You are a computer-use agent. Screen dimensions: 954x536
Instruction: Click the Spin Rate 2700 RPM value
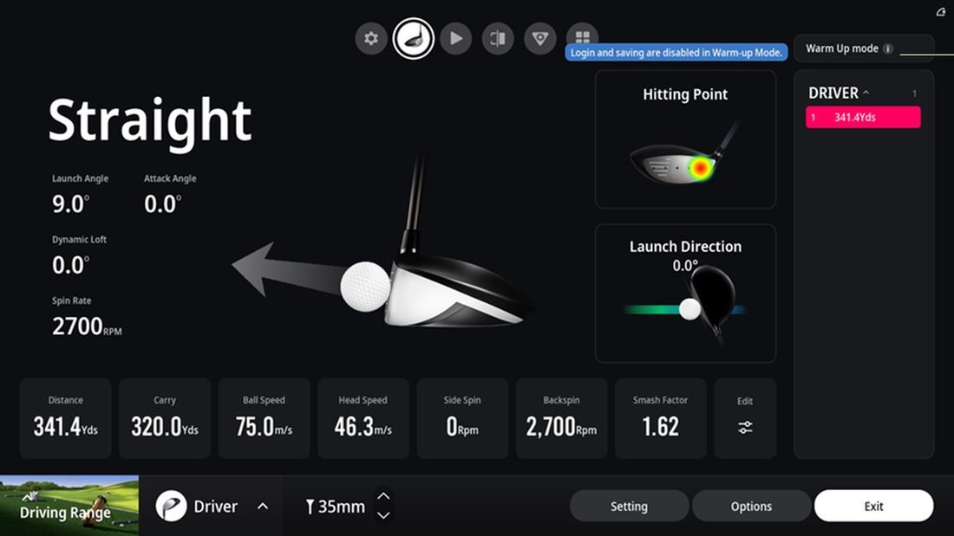[87, 326]
